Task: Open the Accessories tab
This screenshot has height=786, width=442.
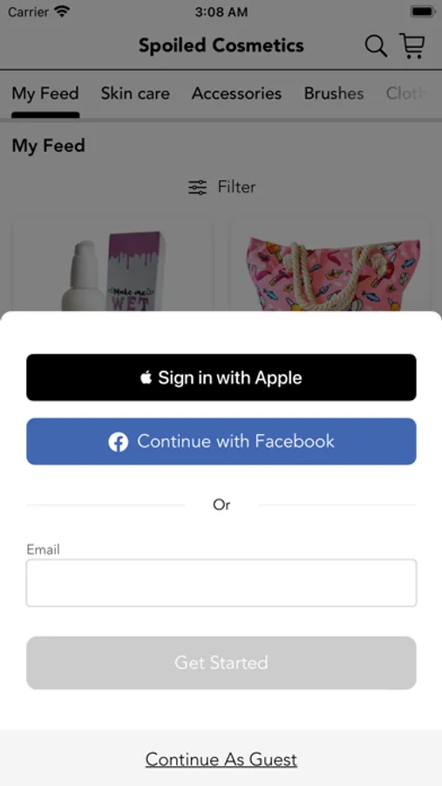Action: [237, 93]
